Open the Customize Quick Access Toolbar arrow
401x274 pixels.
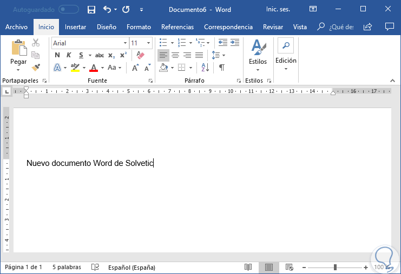[141, 10]
